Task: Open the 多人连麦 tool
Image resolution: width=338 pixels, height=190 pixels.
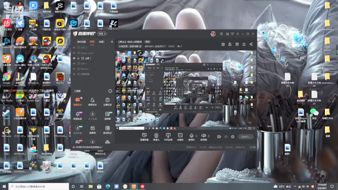Action: 93,115
